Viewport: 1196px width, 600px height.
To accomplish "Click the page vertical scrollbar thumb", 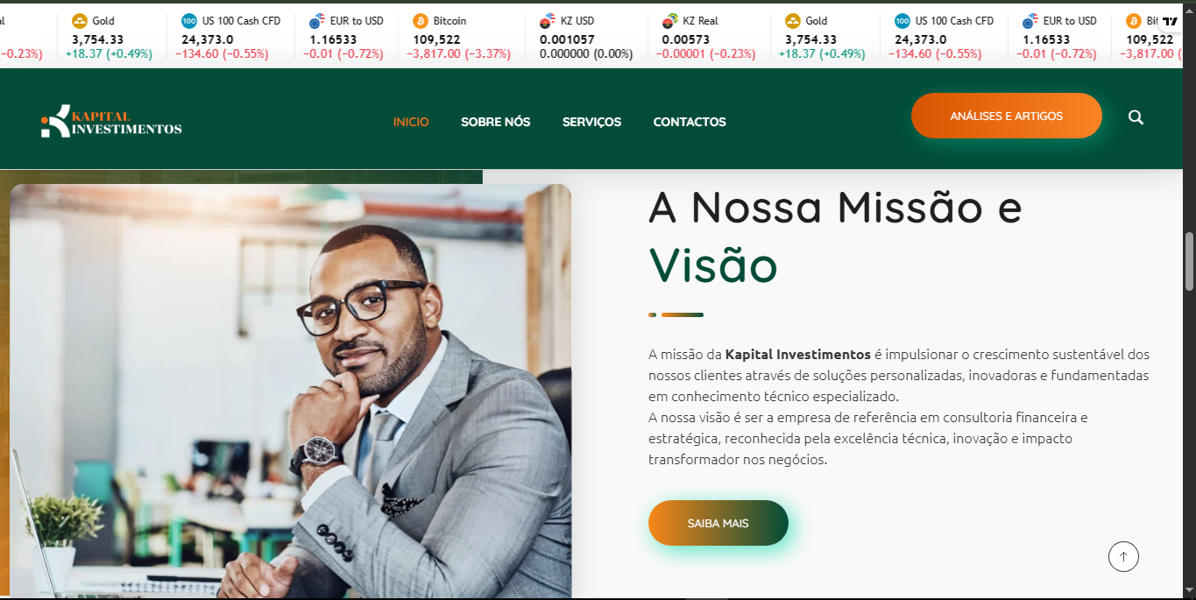I will (1189, 261).
